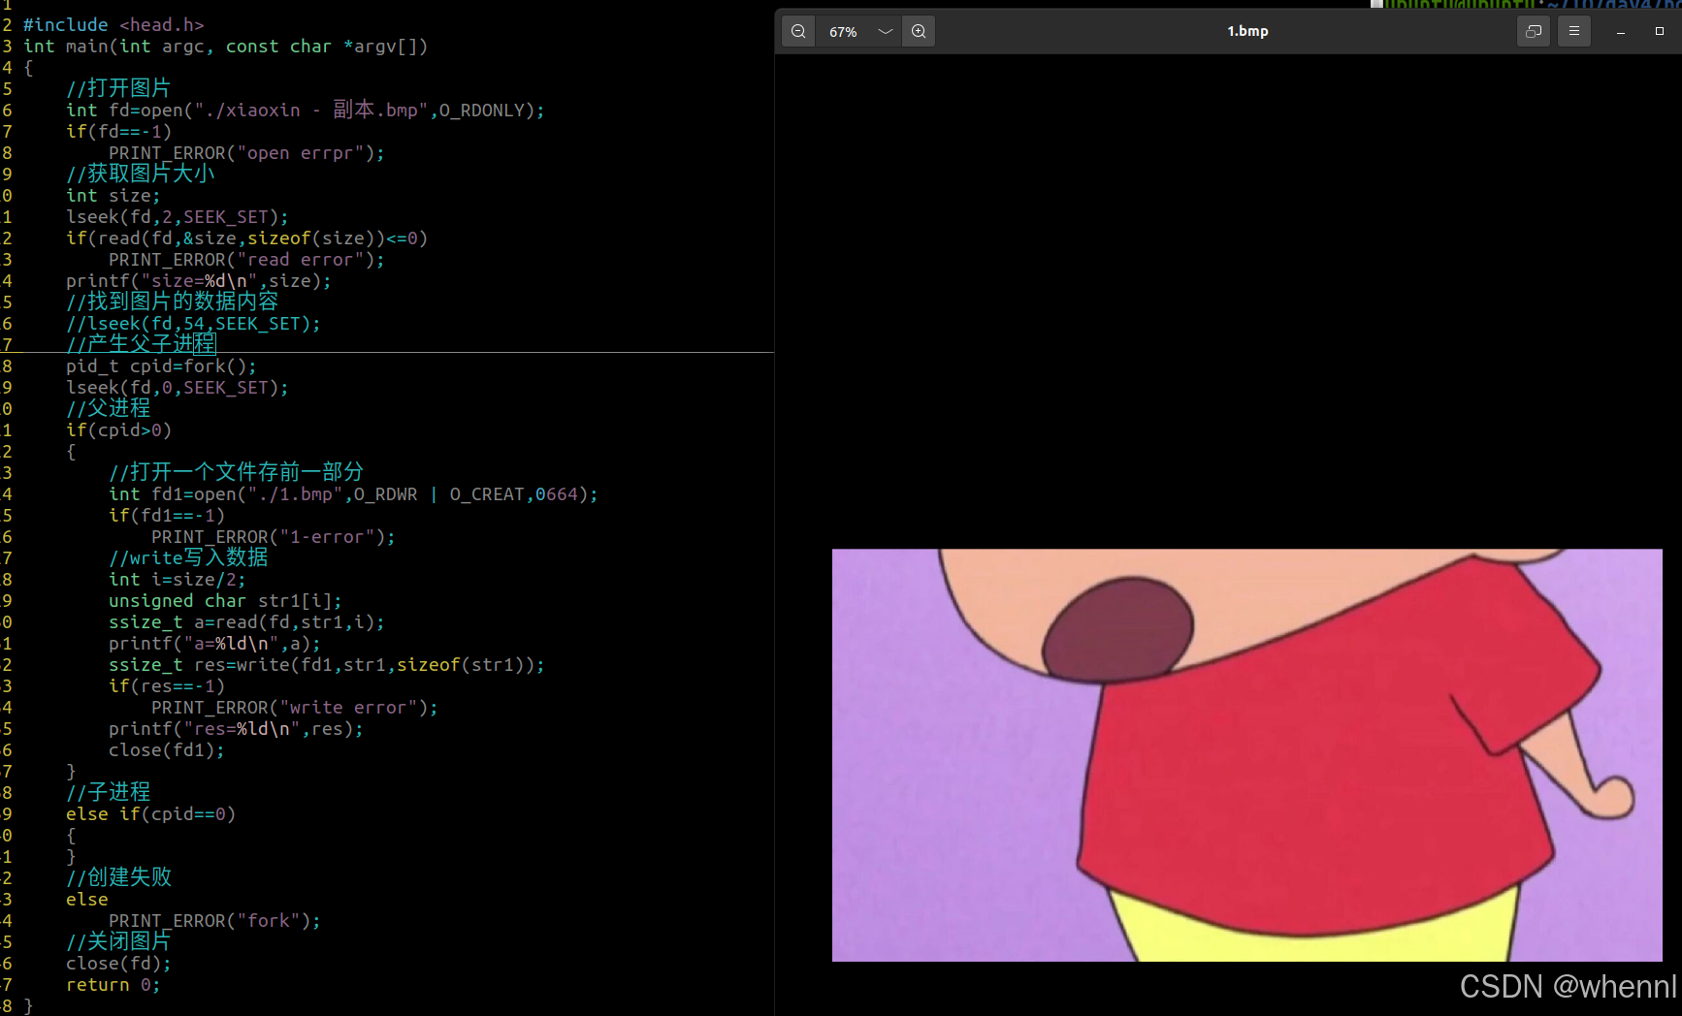Click the 'if(res==-1)' line

166,685
